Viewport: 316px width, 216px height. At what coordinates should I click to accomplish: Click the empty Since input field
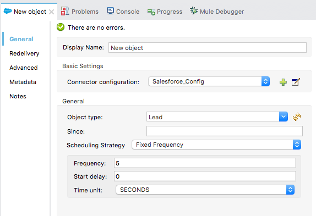(225, 131)
